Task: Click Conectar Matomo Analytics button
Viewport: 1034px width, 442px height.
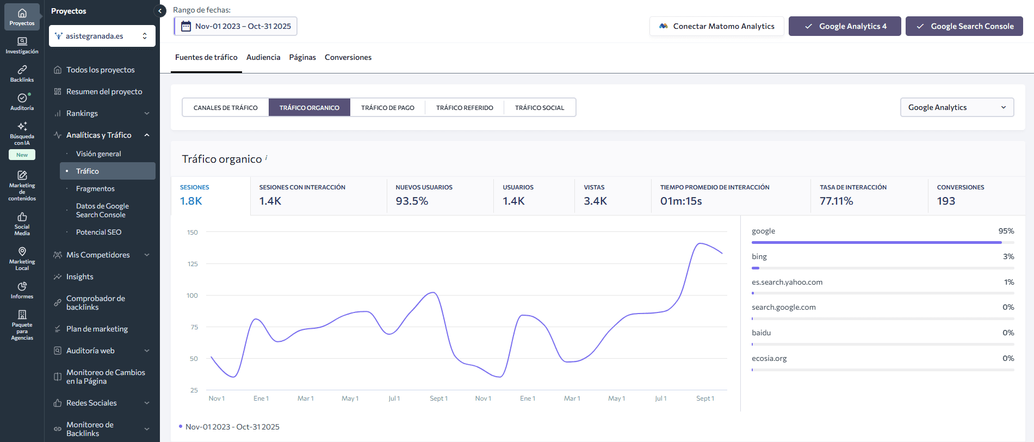Action: pyautogui.click(x=716, y=26)
